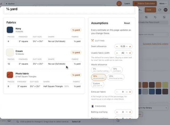Increase extra per fabric value
The height and width of the screenshot is (125, 170).
130,92
